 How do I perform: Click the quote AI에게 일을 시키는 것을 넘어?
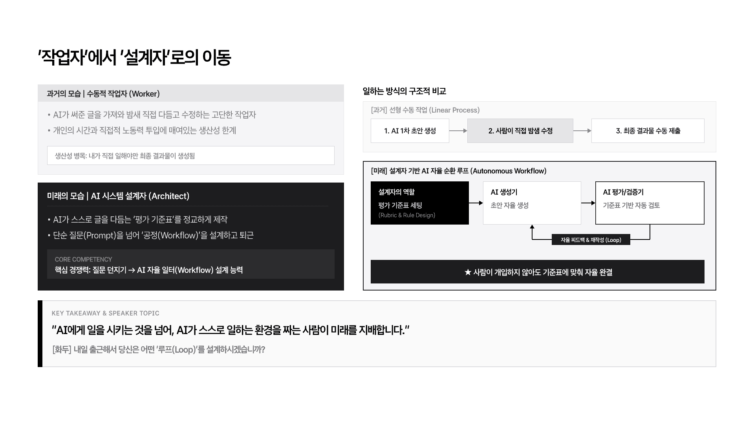231,330
